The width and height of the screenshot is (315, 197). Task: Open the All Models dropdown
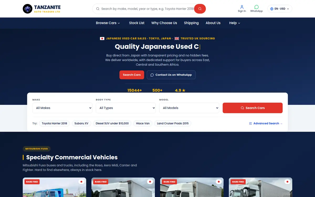189,108
